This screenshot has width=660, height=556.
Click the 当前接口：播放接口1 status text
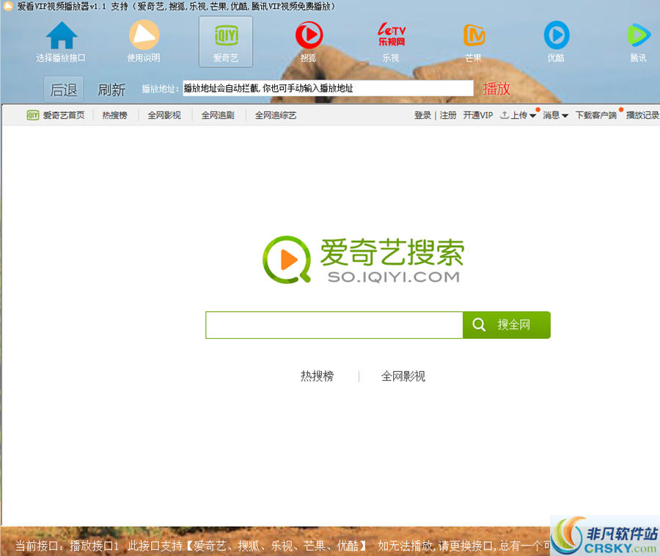[67, 546]
